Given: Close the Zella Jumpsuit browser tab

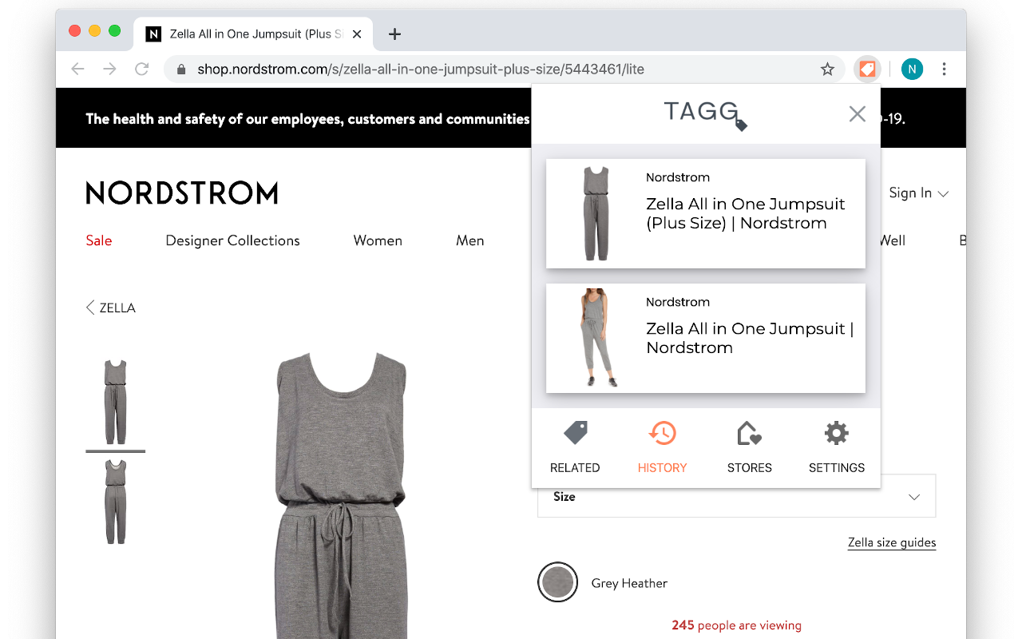Looking at the screenshot, I should click(357, 34).
